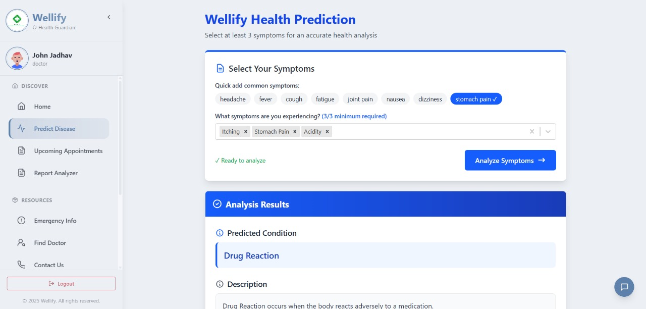
Task: Click the Wellify logo icon
Action: tap(17, 20)
